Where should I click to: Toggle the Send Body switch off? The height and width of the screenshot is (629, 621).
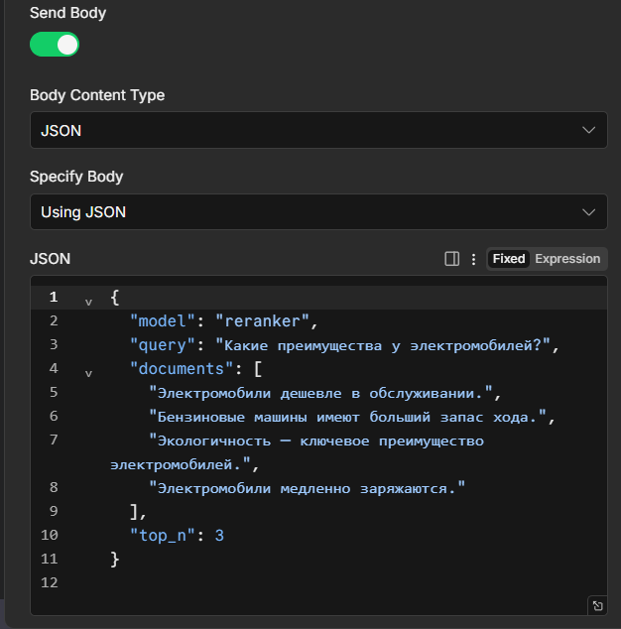pyautogui.click(x=55, y=45)
